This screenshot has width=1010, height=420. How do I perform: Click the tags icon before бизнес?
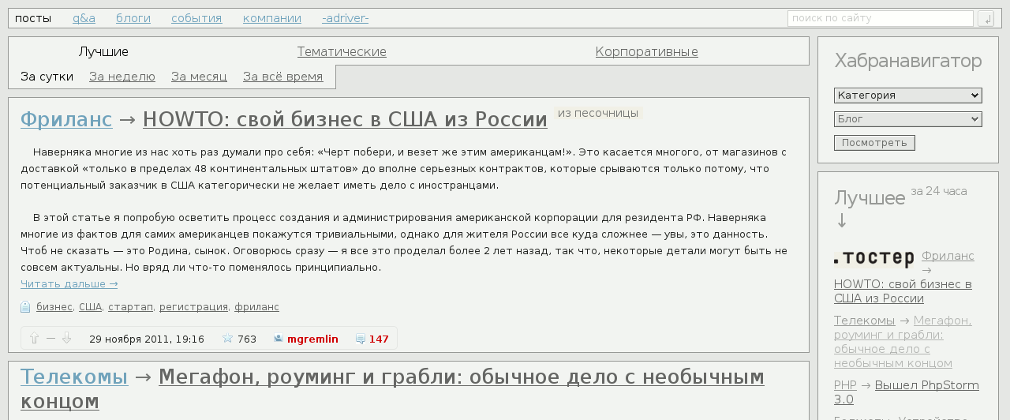[25, 307]
